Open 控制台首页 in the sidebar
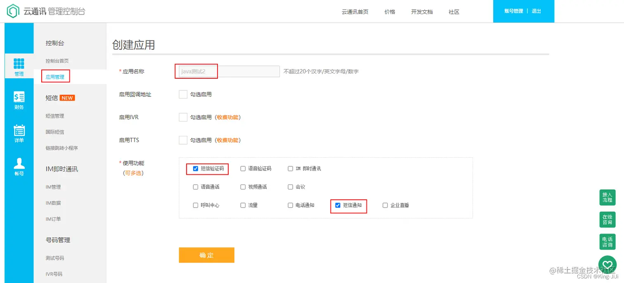 click(57, 61)
